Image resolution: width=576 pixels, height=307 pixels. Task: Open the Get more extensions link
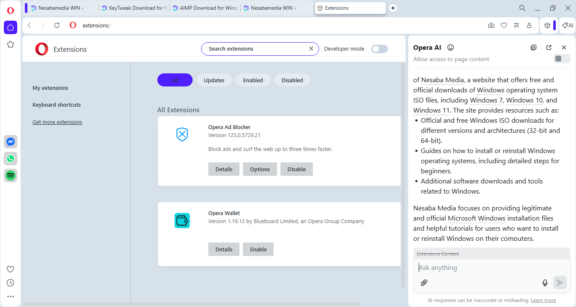click(x=57, y=122)
